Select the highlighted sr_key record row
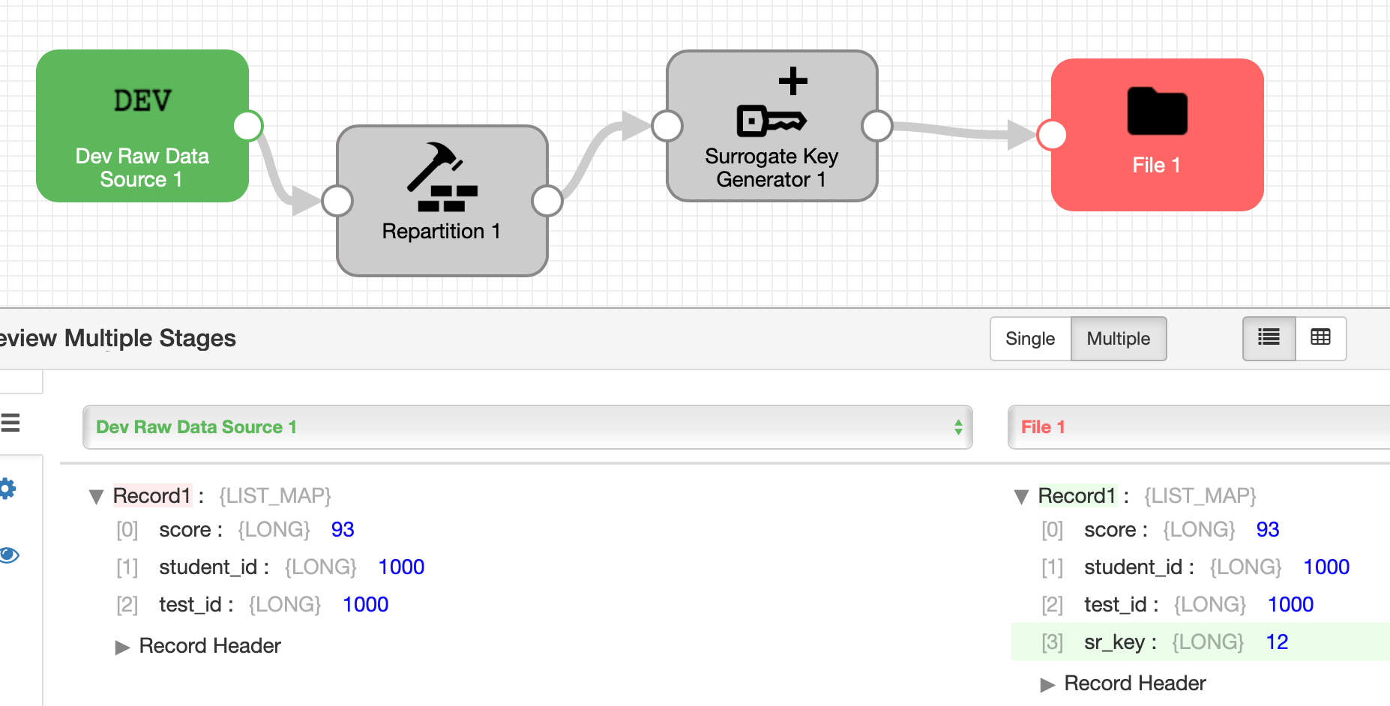The width and height of the screenshot is (1390, 706). tap(1197, 642)
